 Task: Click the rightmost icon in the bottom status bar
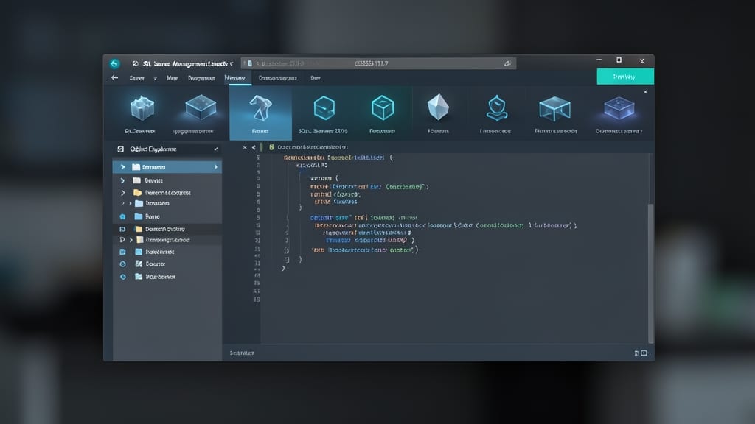tap(644, 353)
